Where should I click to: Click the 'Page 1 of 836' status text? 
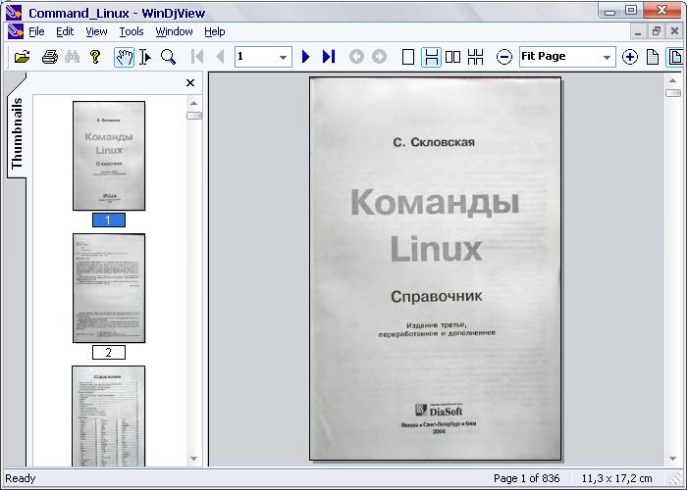click(x=526, y=478)
